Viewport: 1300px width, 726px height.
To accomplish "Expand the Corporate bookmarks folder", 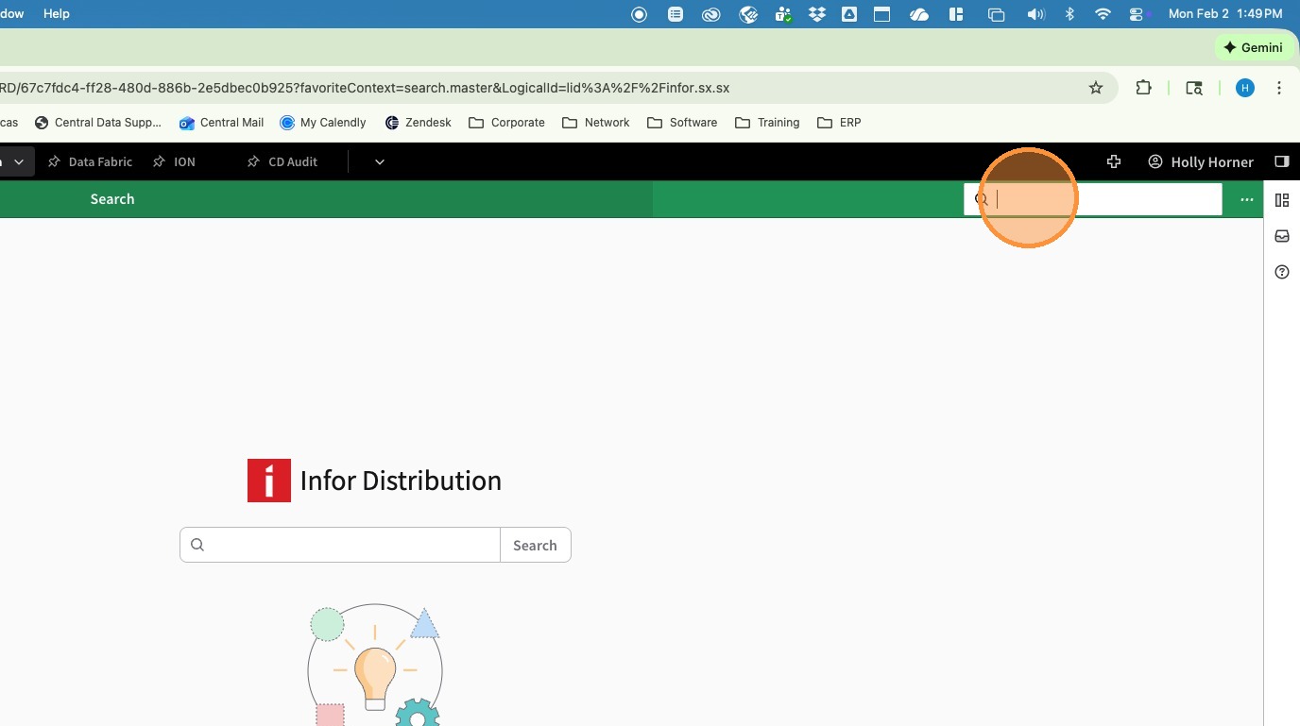I will click(507, 123).
